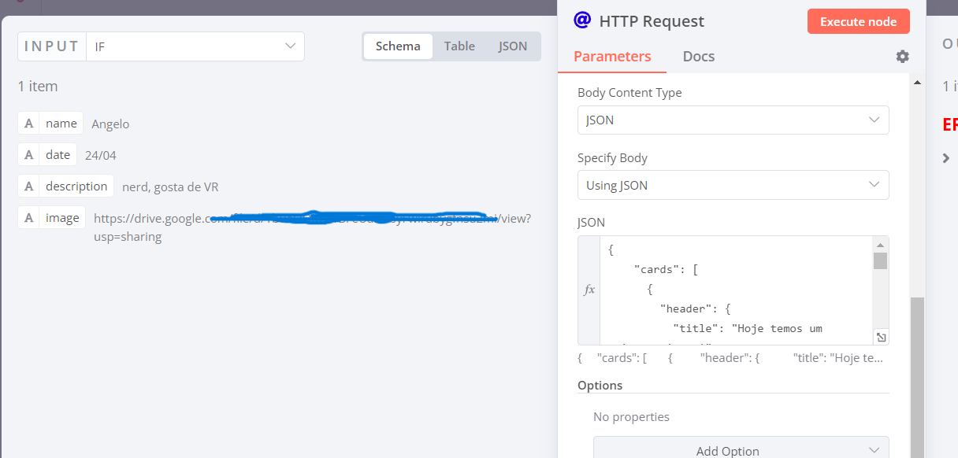
Task: Open node settings gear icon
Action: tap(902, 57)
